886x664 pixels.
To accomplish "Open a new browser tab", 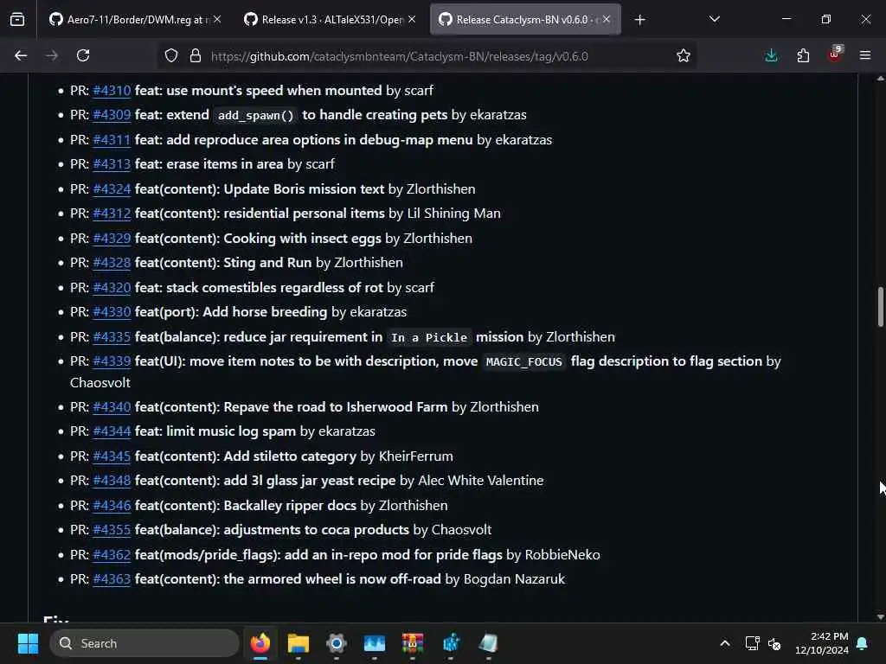I will pos(639,20).
